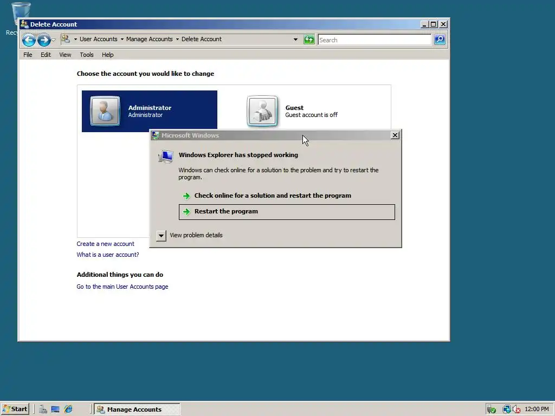
Task: Switch to Manage Accounts taskbar button
Action: click(137, 409)
